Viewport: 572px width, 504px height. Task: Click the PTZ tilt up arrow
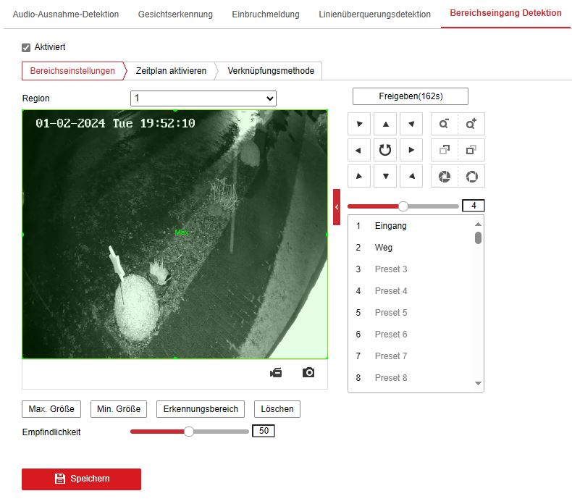385,124
